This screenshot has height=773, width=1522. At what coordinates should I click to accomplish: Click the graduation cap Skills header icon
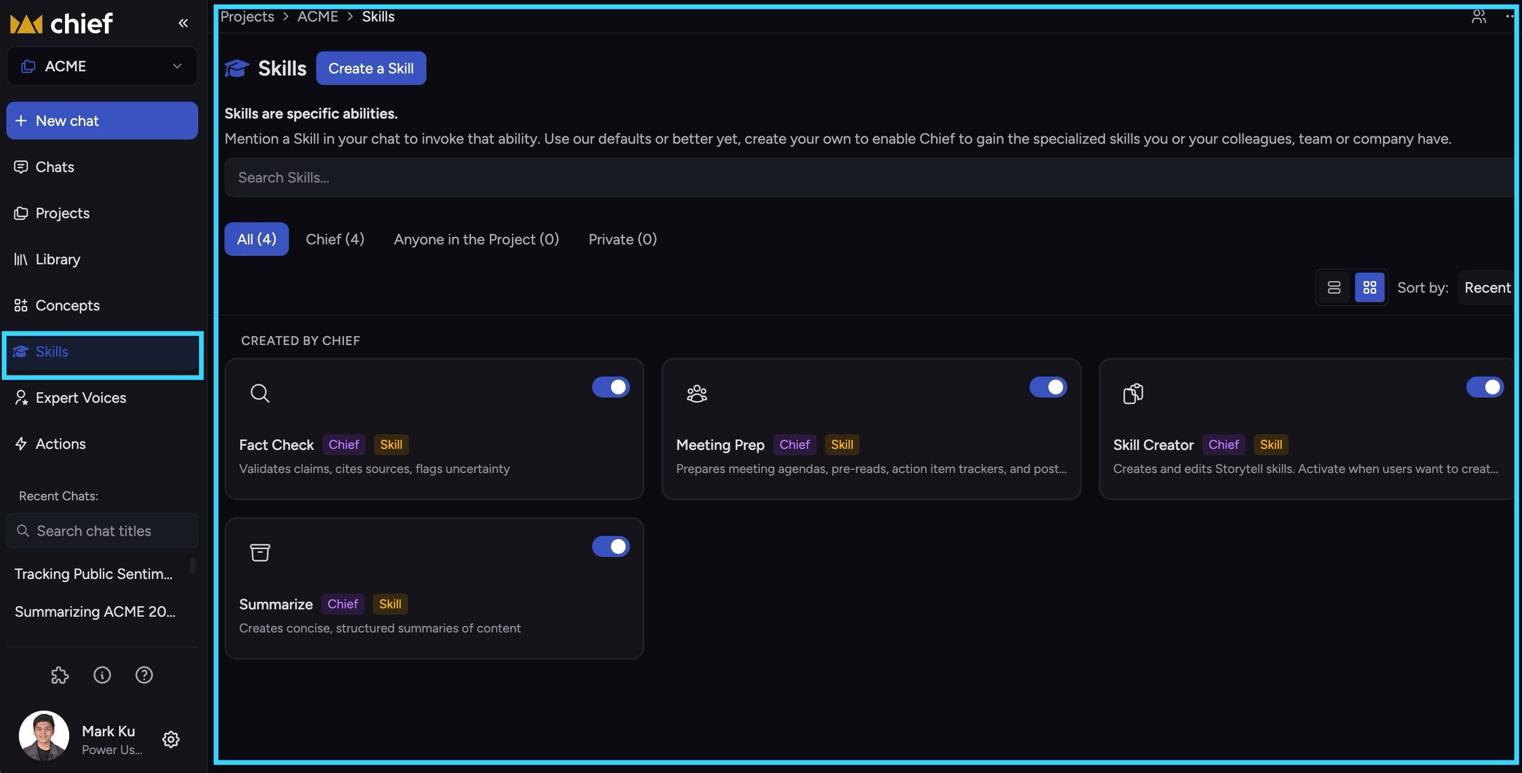point(237,68)
